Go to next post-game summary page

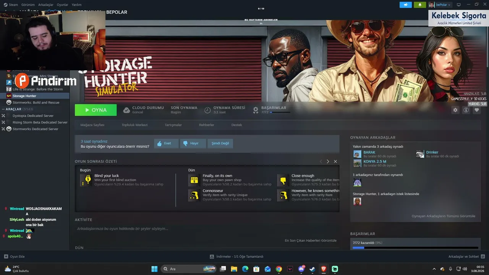tap(328, 162)
